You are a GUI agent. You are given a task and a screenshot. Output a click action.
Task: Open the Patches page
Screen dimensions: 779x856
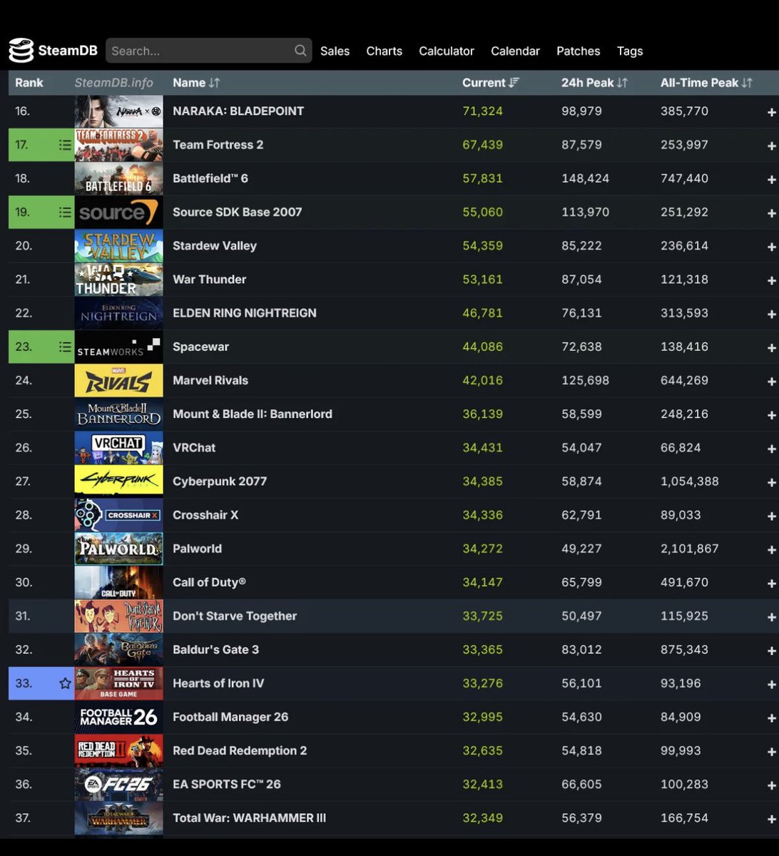578,51
